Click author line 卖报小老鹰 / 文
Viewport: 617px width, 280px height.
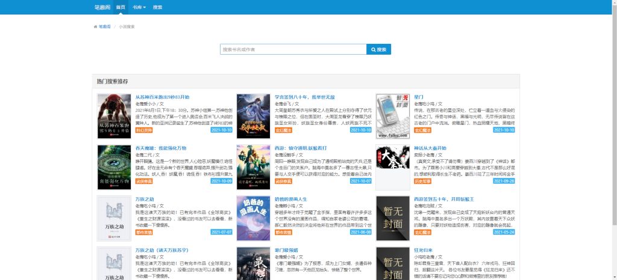(x=430, y=155)
